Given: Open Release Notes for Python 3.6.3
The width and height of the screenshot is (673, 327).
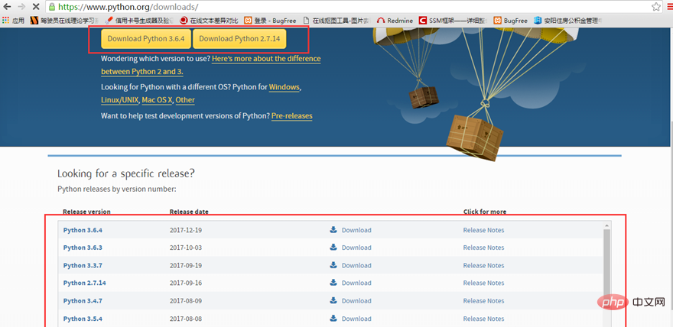Looking at the screenshot, I should tap(483, 248).
